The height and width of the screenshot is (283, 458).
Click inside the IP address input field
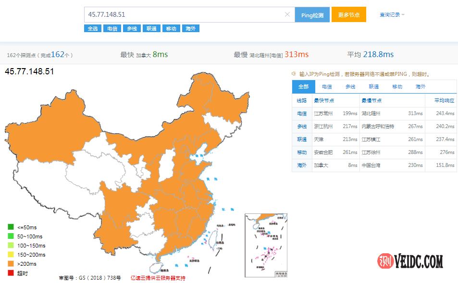184,14
